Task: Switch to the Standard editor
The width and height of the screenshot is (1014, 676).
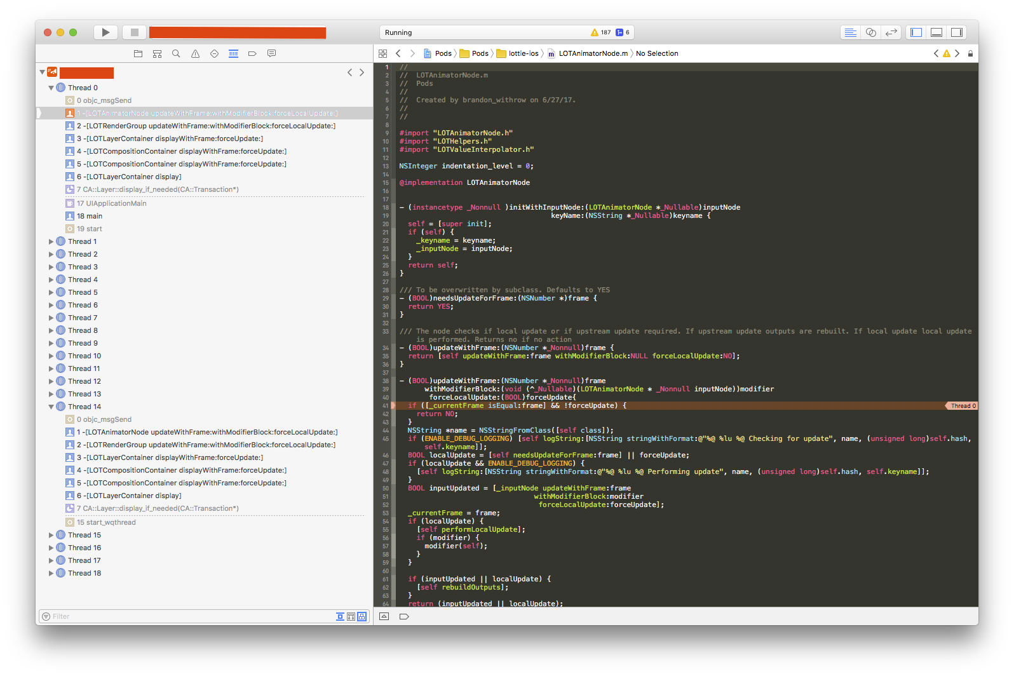Action: (x=850, y=32)
